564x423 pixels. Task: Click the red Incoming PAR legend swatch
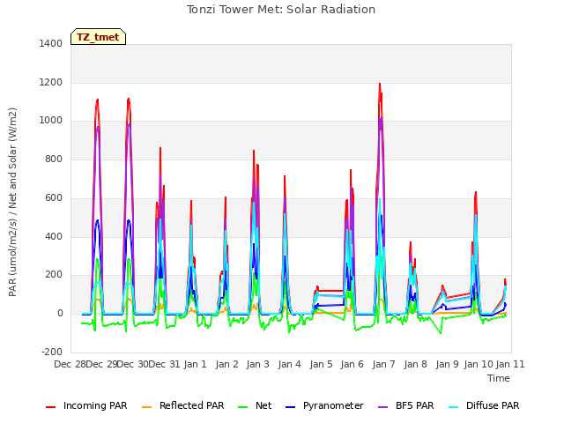pos(51,407)
